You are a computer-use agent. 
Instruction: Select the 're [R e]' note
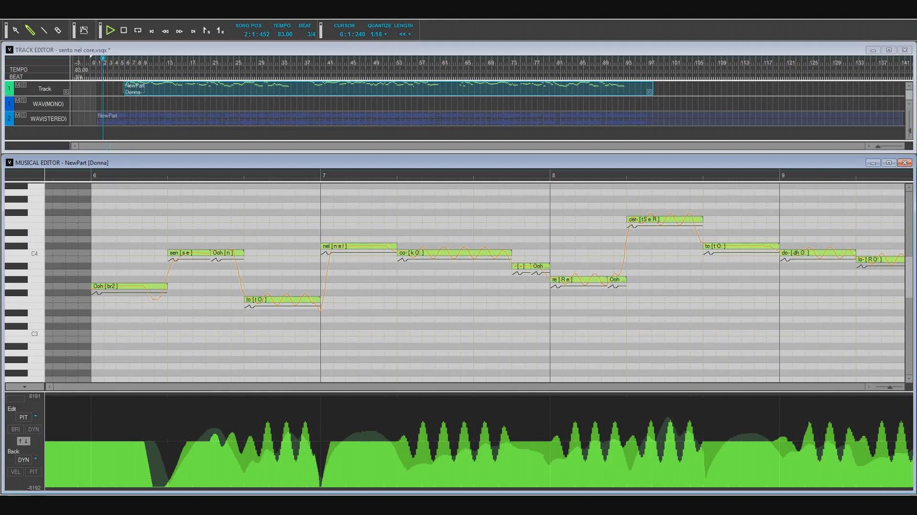click(579, 280)
